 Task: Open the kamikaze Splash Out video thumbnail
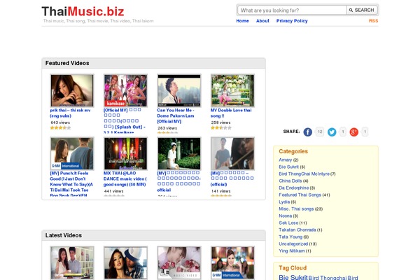125,90
